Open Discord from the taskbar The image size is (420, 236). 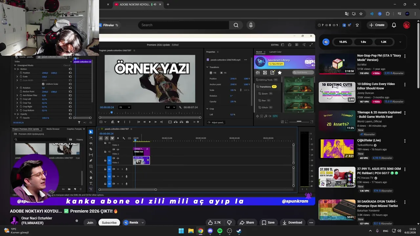click(x=210, y=231)
